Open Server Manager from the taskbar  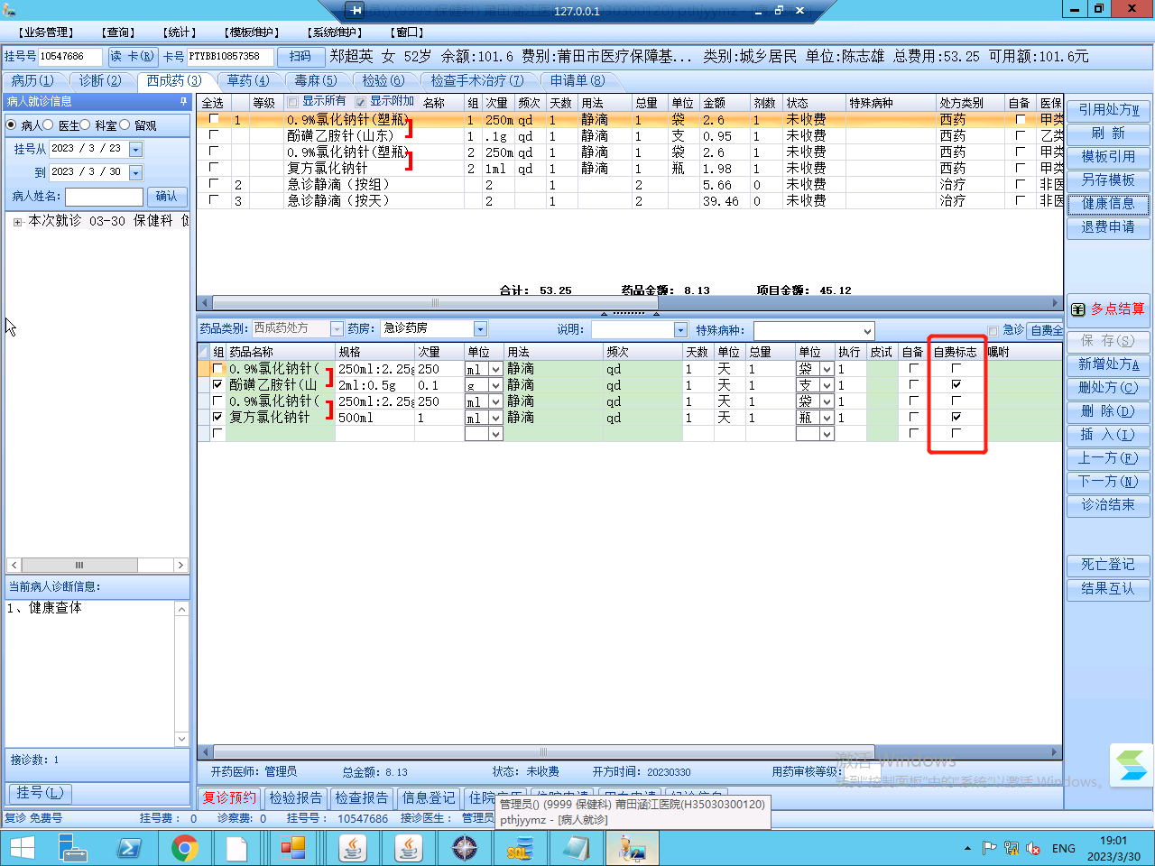click(x=72, y=849)
